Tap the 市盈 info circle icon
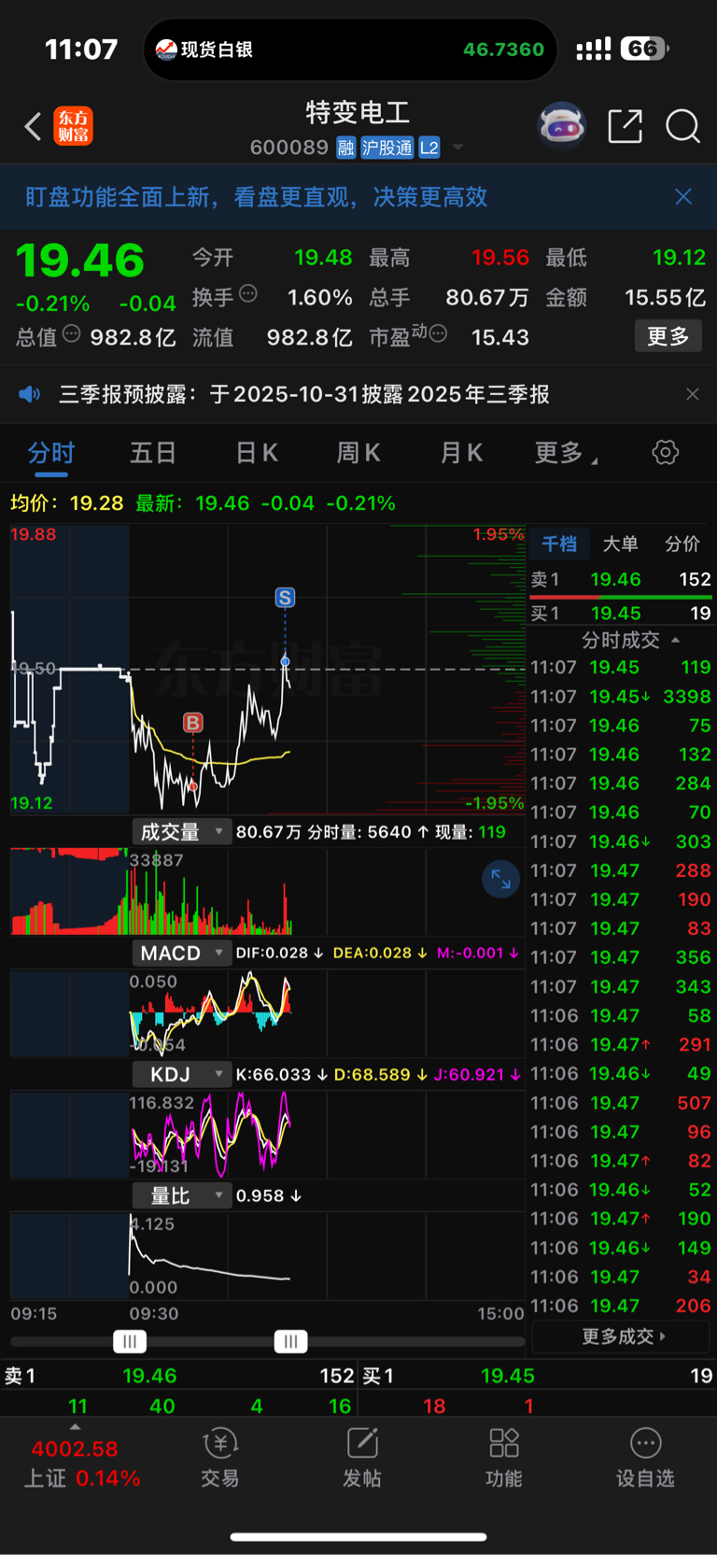This screenshot has width=717, height=1555. (x=438, y=333)
